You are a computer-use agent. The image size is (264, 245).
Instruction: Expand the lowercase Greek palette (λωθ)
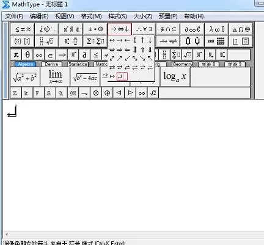pyautogui.click(x=217, y=29)
